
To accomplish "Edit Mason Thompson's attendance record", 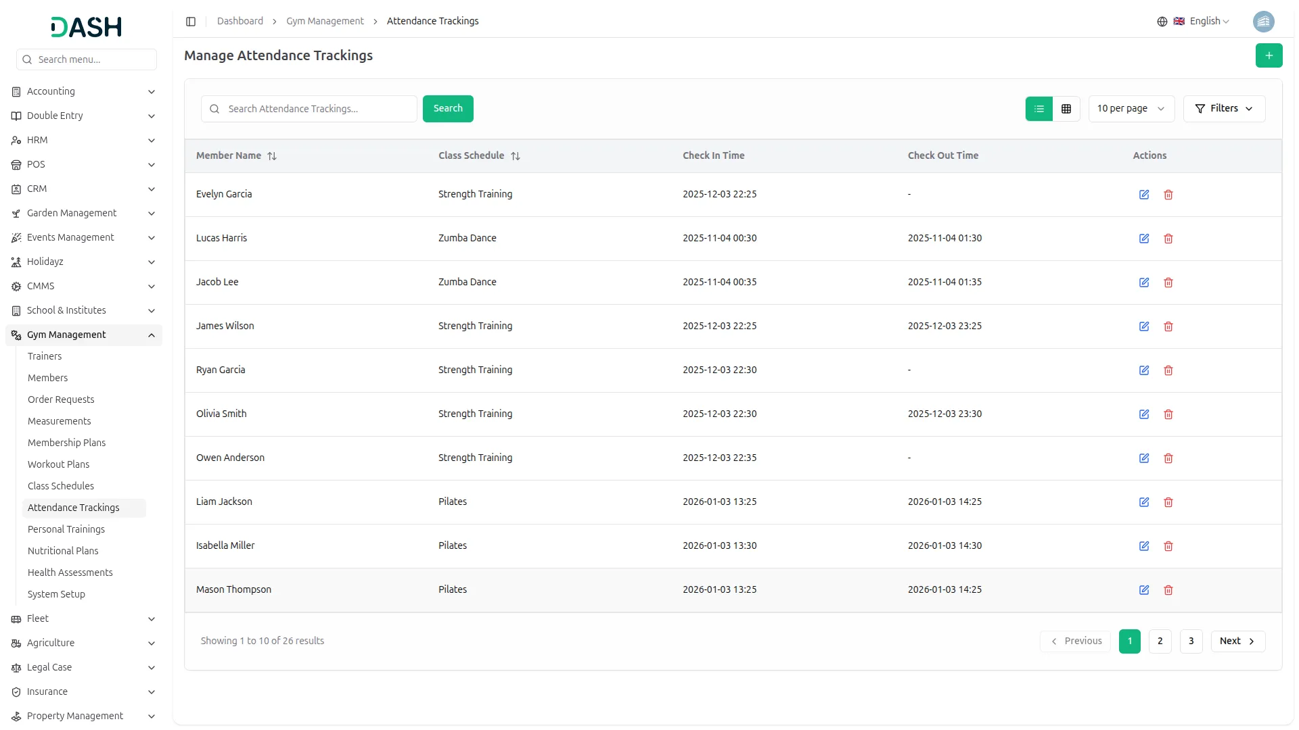I will coord(1143,590).
